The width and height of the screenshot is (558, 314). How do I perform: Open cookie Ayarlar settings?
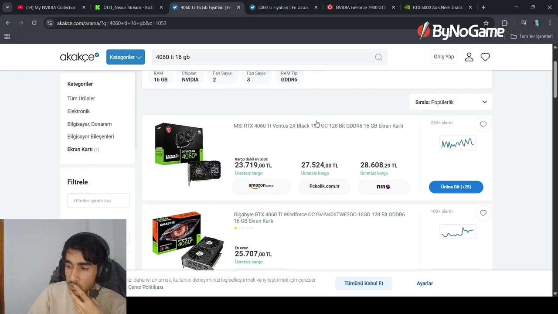(x=425, y=283)
